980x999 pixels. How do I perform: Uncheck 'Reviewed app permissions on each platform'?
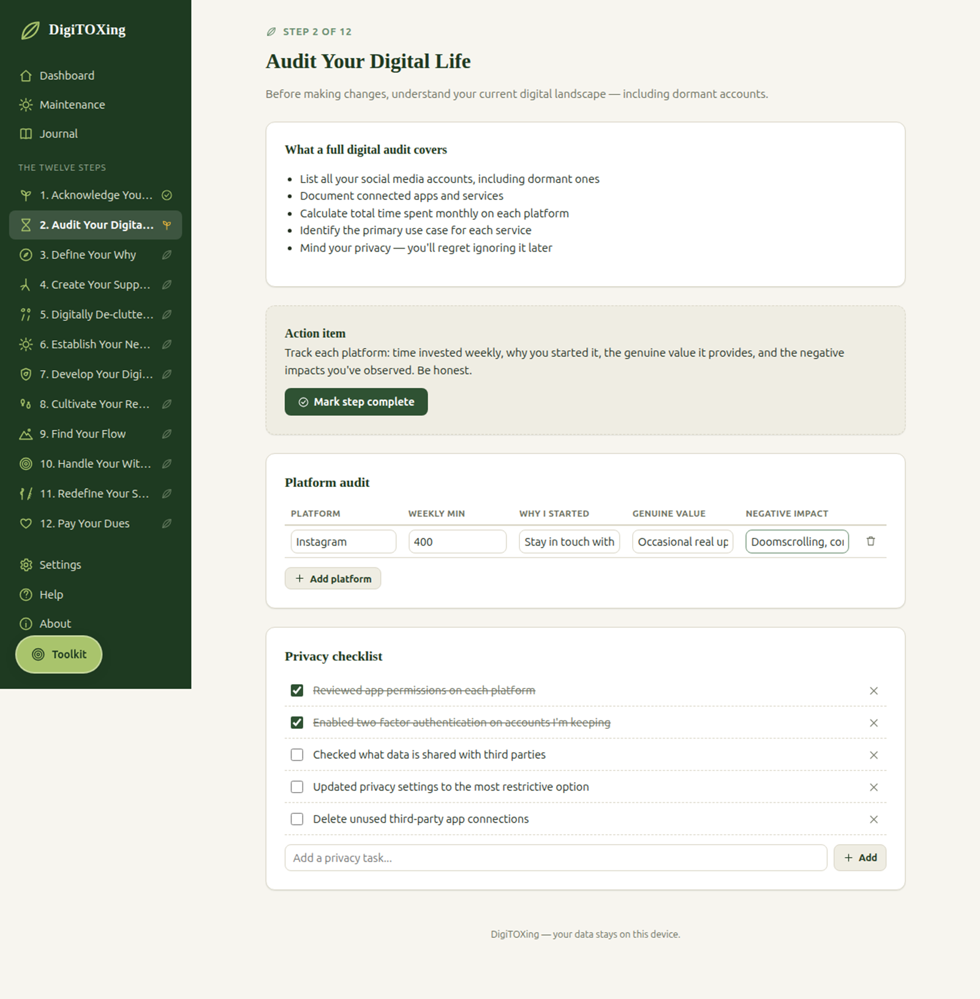[297, 690]
